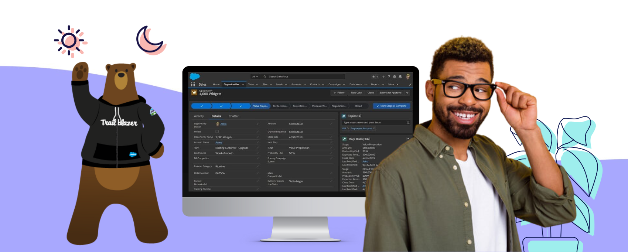Click the Topics hash icon
Screen dimensions: 628x252
[344, 116]
